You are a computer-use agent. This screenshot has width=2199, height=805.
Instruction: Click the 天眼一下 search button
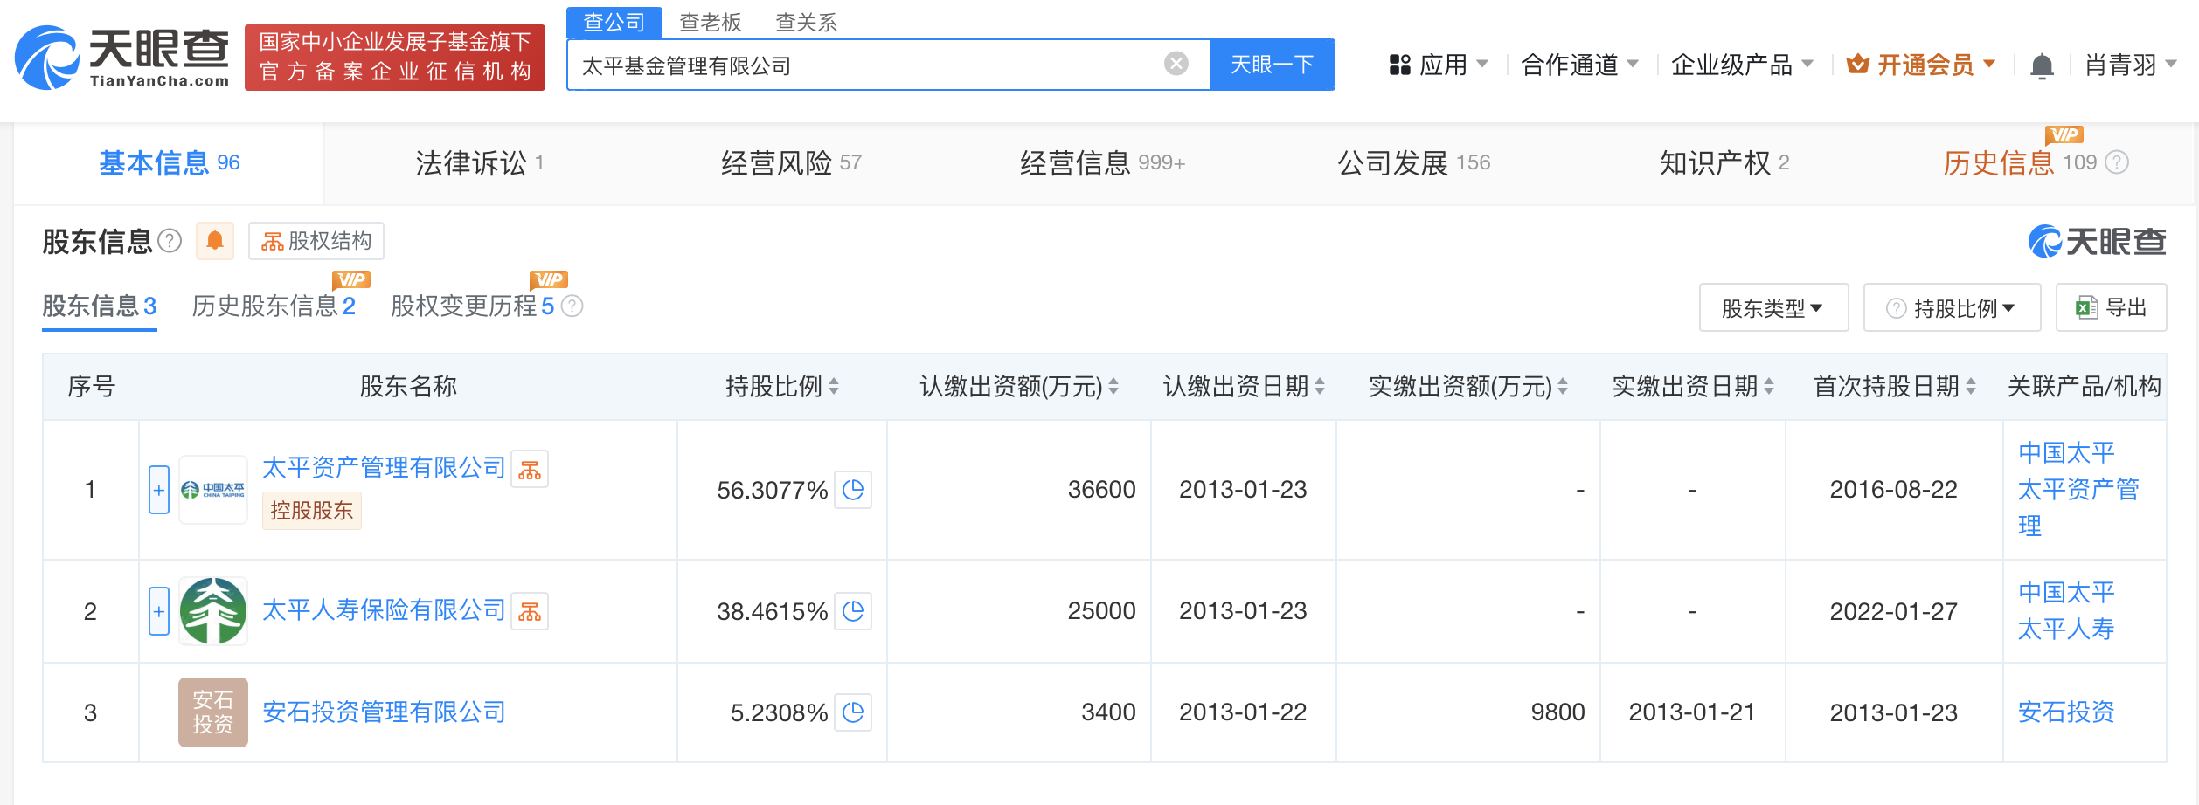point(1272,65)
